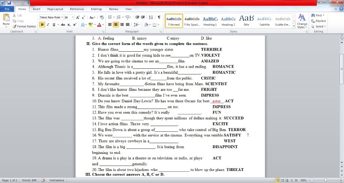Click the Copy button
344x183 pixels.
coord(18,21)
